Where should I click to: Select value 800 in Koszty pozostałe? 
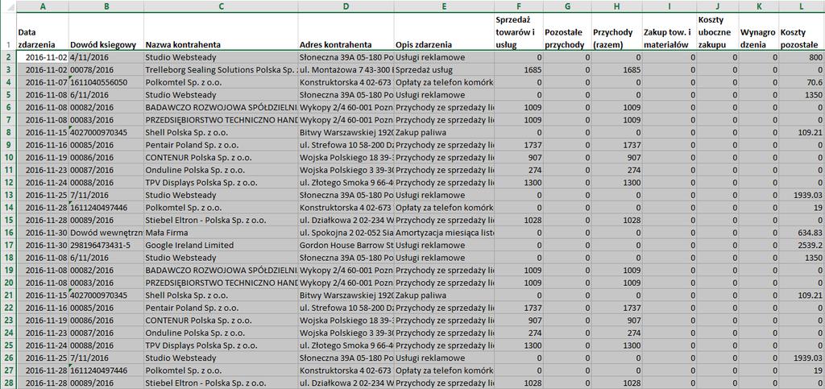pyautogui.click(x=802, y=56)
